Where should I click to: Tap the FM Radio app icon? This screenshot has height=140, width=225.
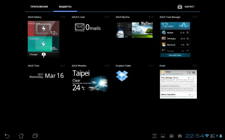click(163, 38)
